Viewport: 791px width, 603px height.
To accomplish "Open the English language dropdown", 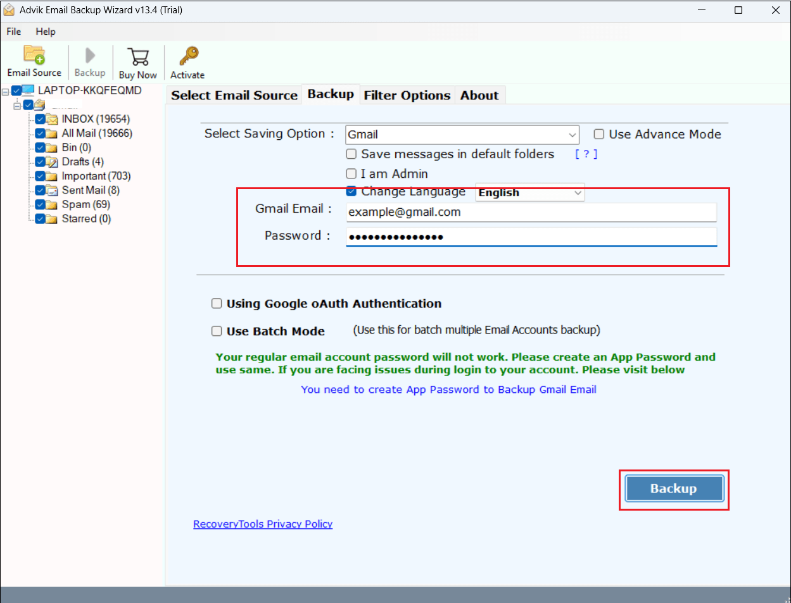I will 530,192.
